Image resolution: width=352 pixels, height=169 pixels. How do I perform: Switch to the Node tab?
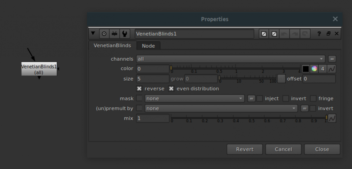click(x=148, y=46)
